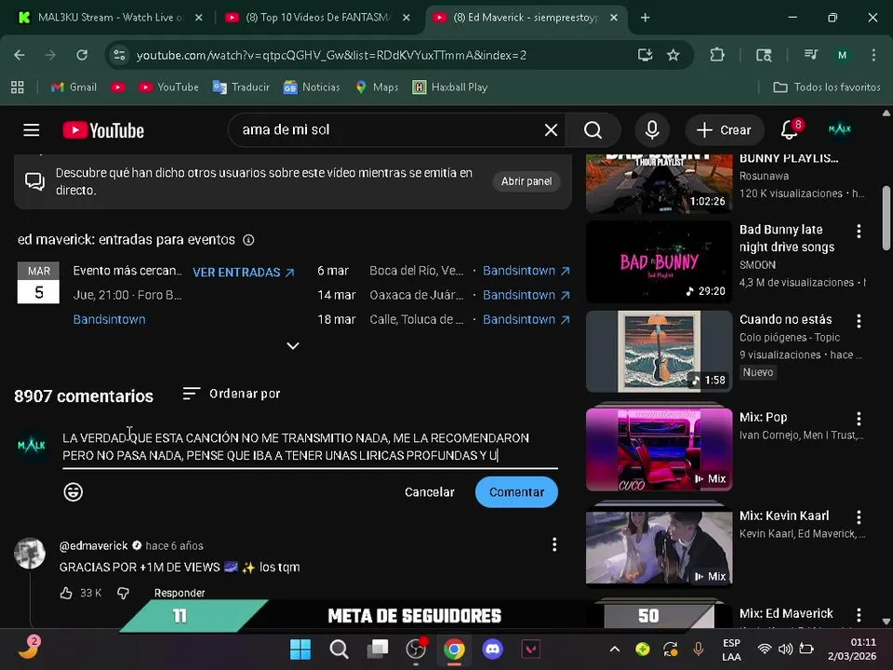Like the @edmaverick comment

tap(66, 593)
